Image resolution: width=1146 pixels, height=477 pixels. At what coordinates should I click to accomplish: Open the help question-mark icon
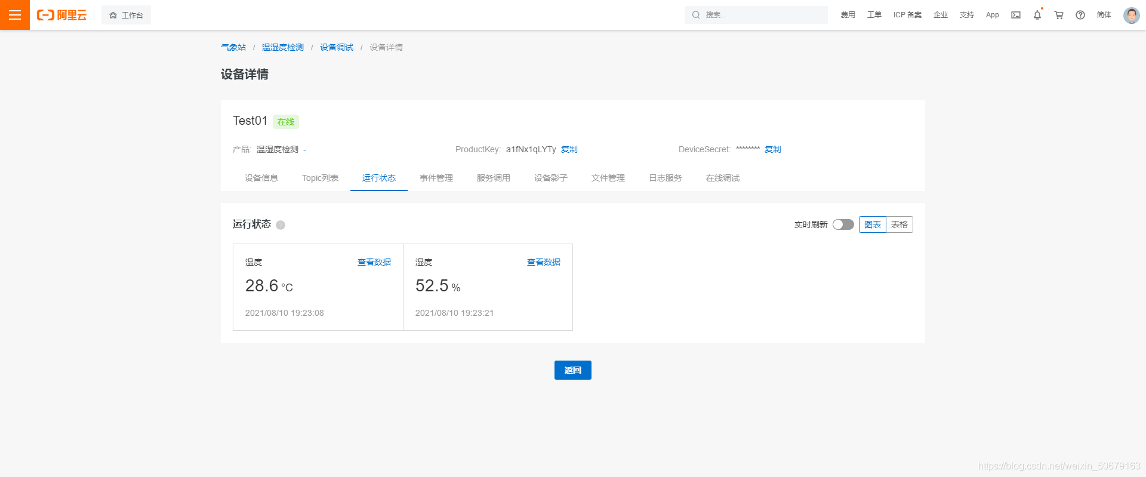pyautogui.click(x=1080, y=15)
